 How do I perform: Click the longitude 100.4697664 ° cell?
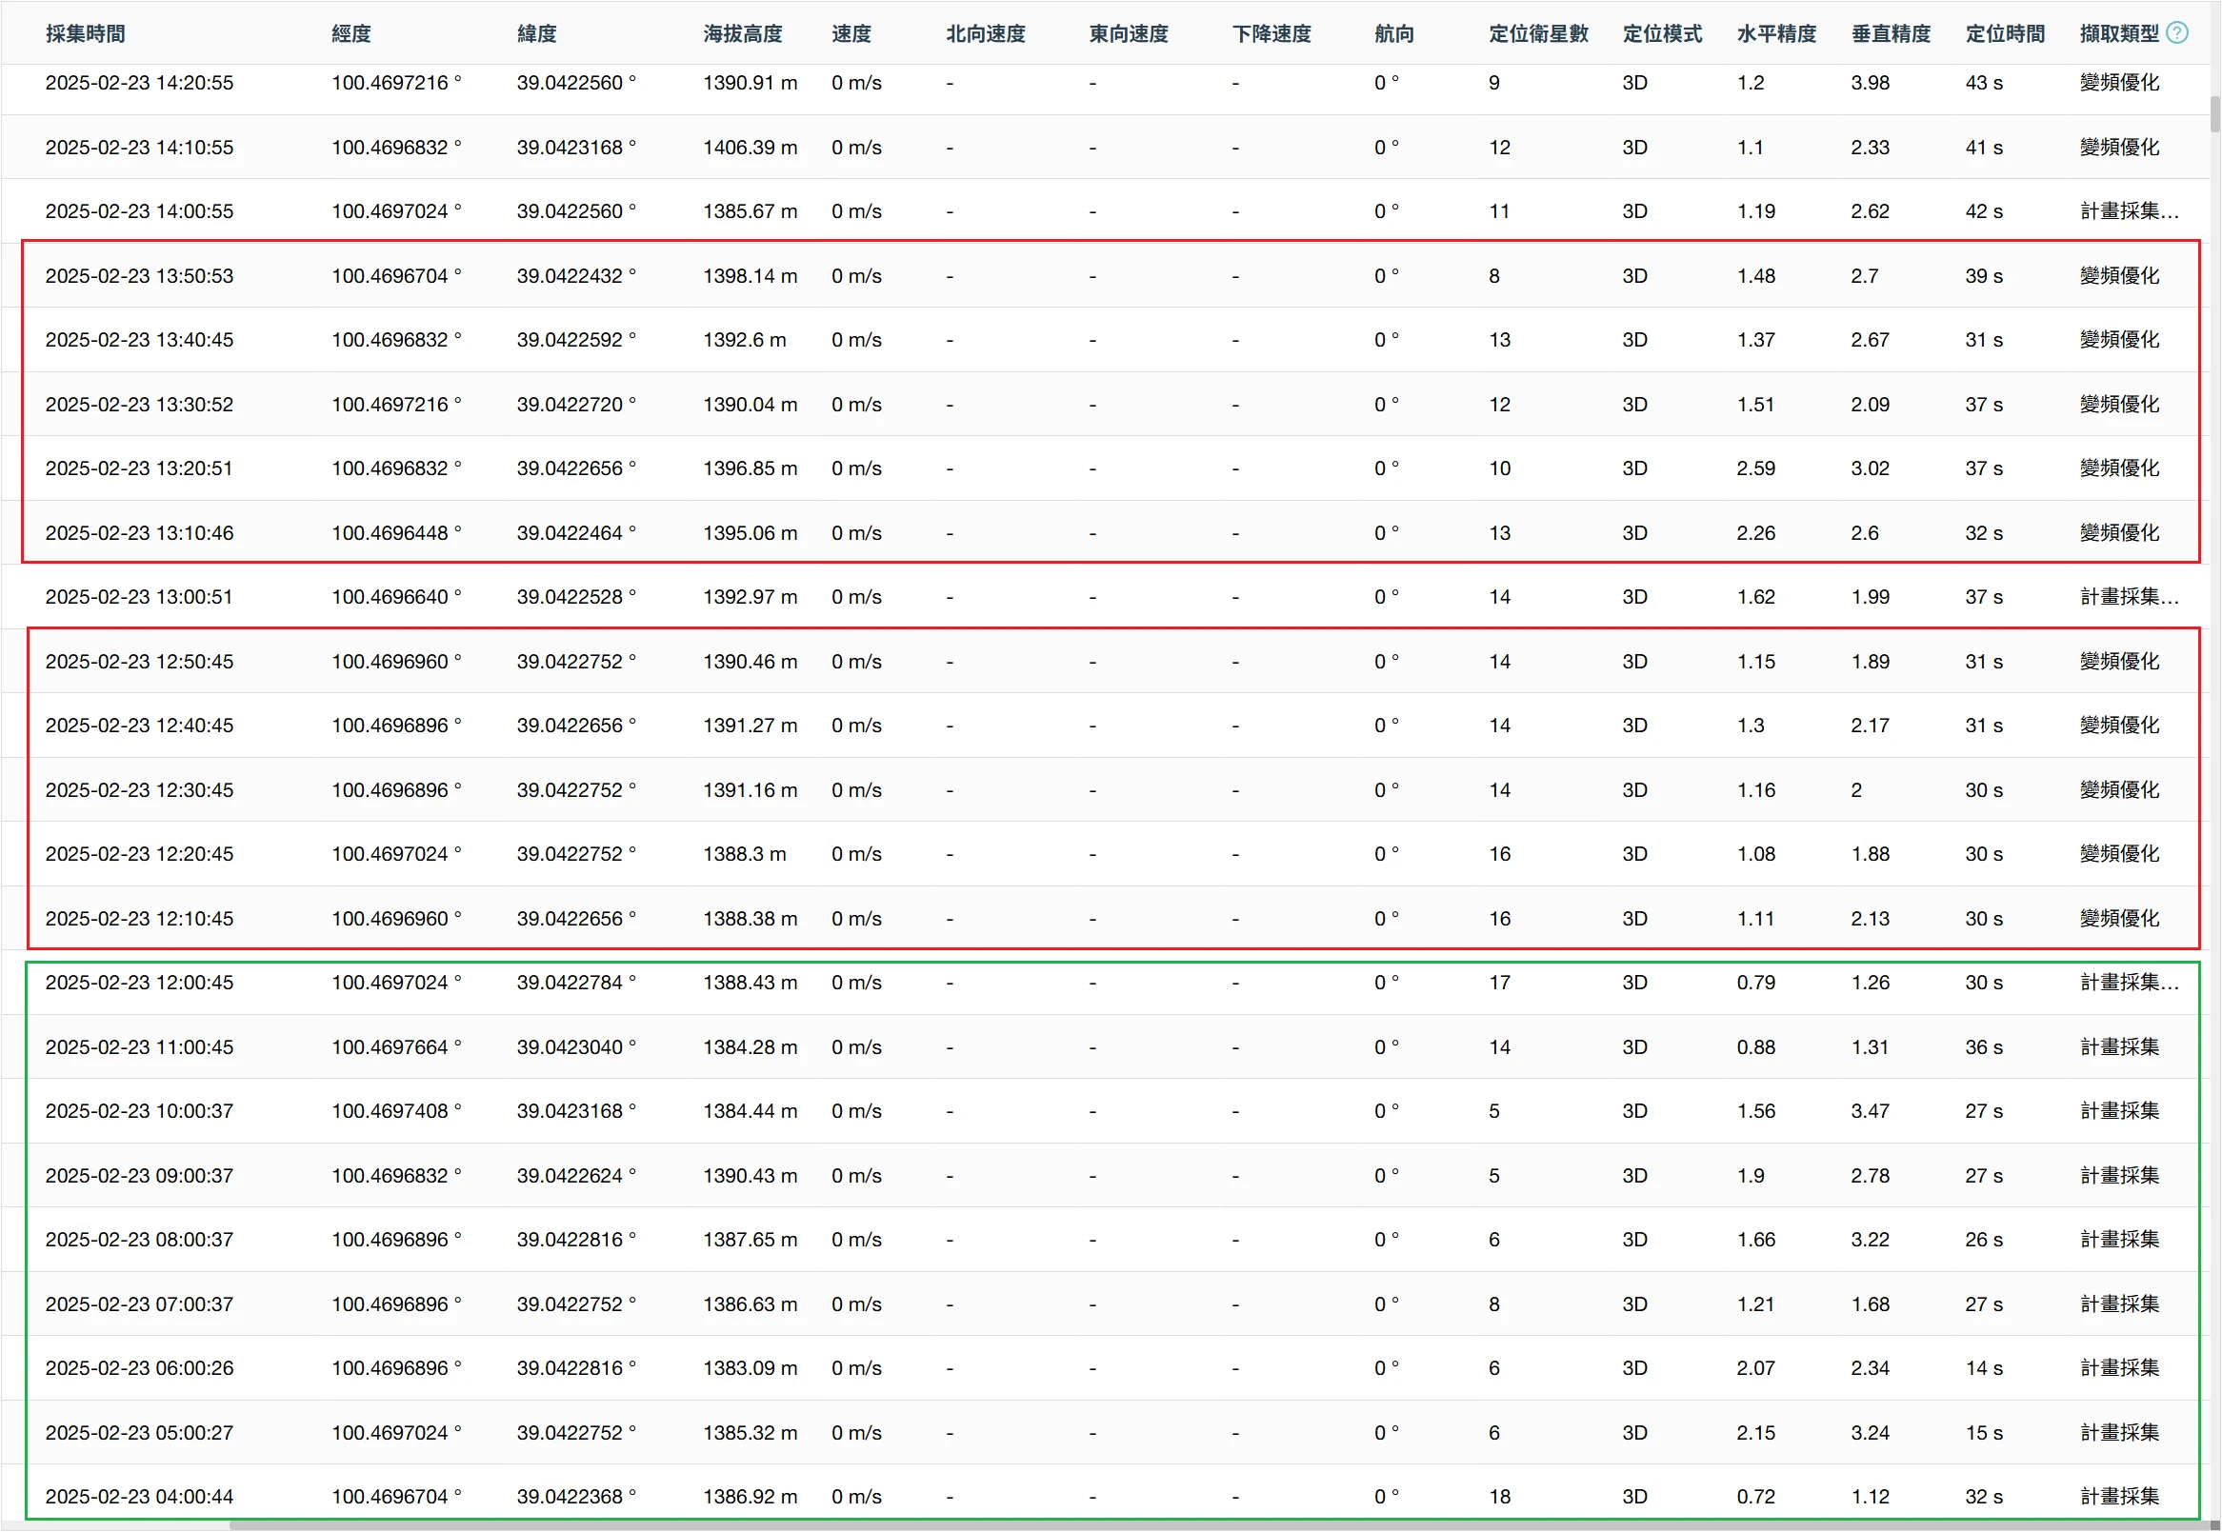tap(395, 1047)
